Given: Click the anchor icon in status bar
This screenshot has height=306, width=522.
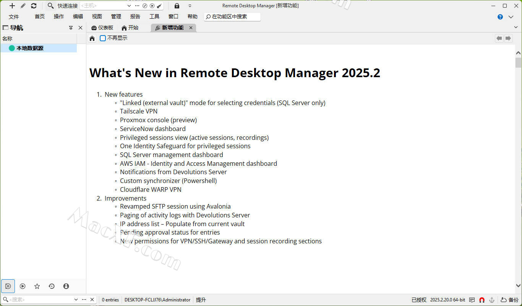Looking at the screenshot, I should coord(492,300).
